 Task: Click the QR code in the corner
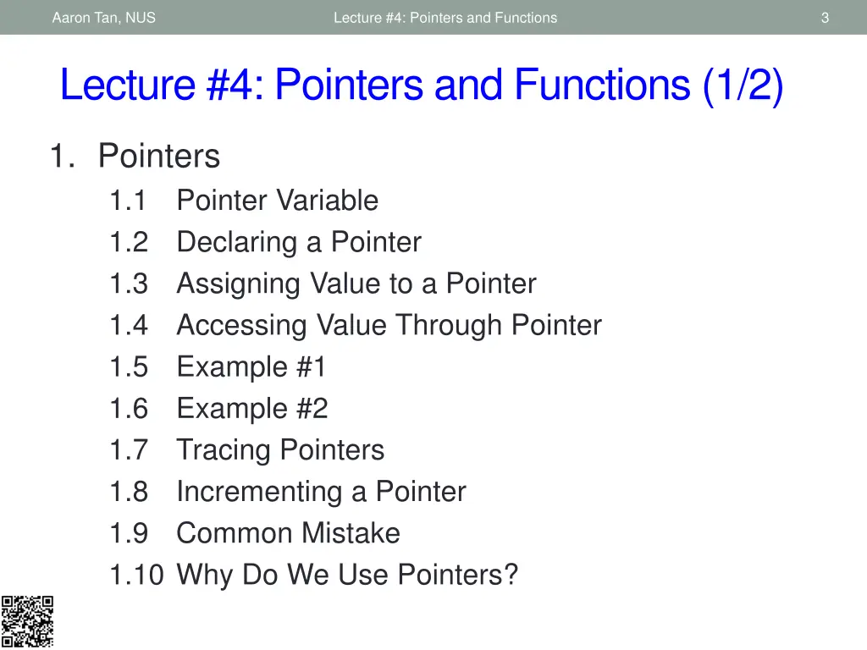27,622
